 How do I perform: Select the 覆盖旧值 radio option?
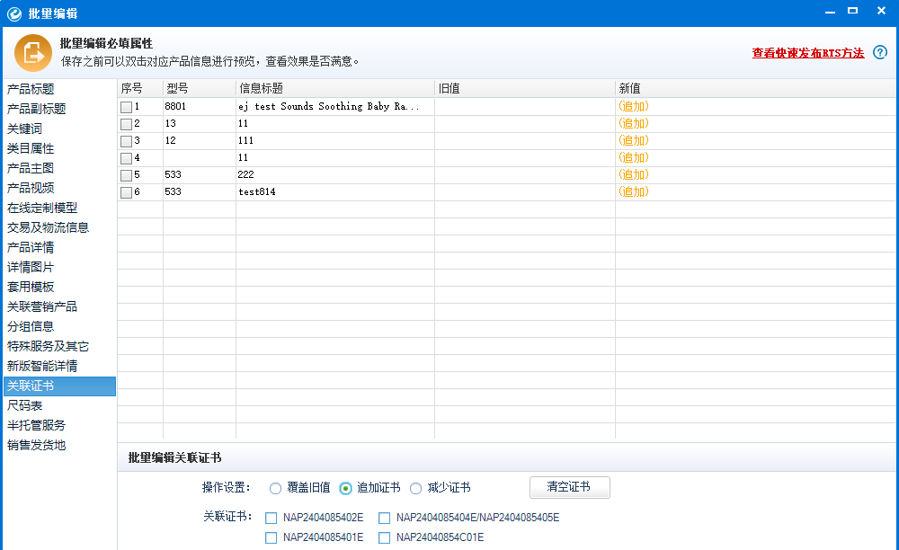[x=275, y=488]
